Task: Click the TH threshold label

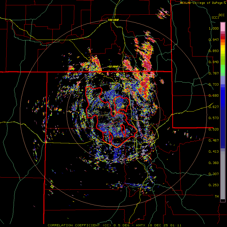Action: (x=217, y=196)
